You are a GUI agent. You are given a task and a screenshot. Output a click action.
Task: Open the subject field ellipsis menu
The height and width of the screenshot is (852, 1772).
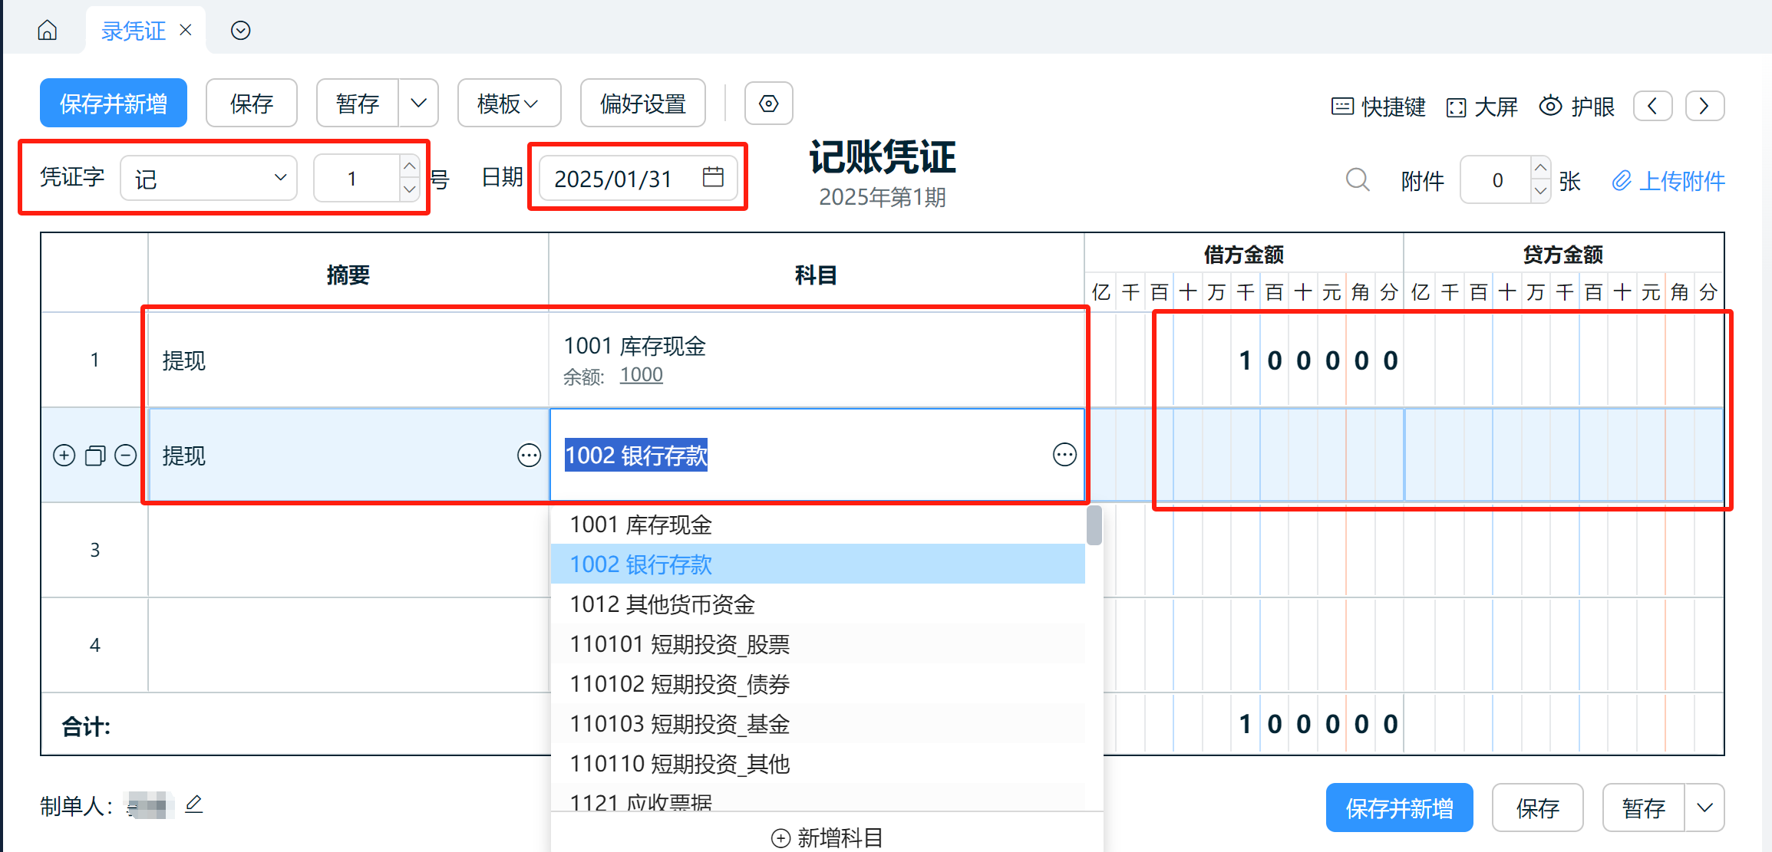(1064, 455)
